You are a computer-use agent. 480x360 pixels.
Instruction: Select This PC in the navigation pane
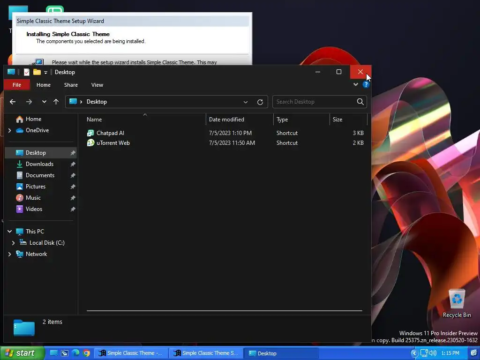coord(35,232)
